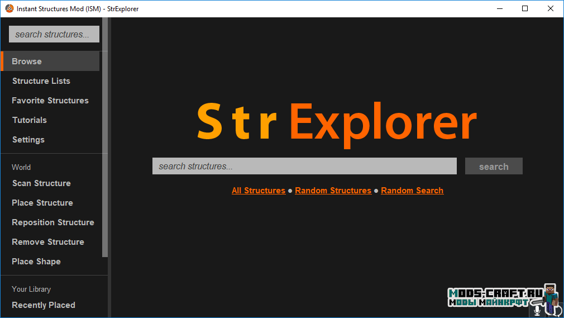Go to Favorite Structures
The height and width of the screenshot is (318, 564).
[x=50, y=101]
